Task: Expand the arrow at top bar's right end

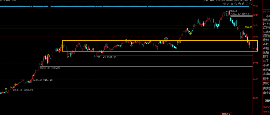Action: (x=251, y=0)
